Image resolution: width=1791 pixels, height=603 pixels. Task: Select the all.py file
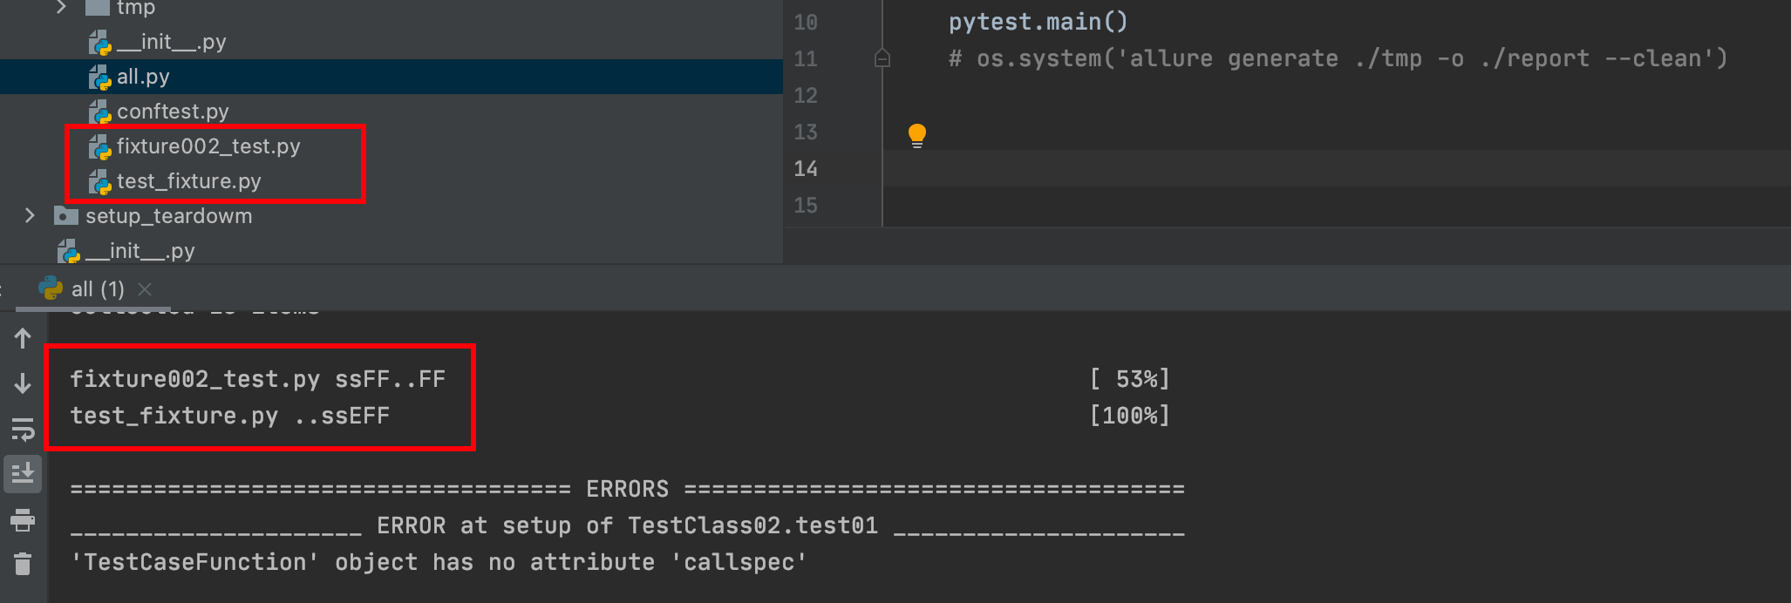click(143, 77)
